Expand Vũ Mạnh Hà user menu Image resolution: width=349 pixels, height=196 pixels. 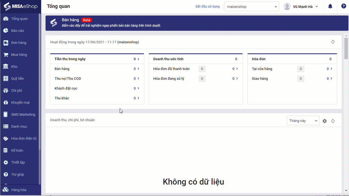317,7
